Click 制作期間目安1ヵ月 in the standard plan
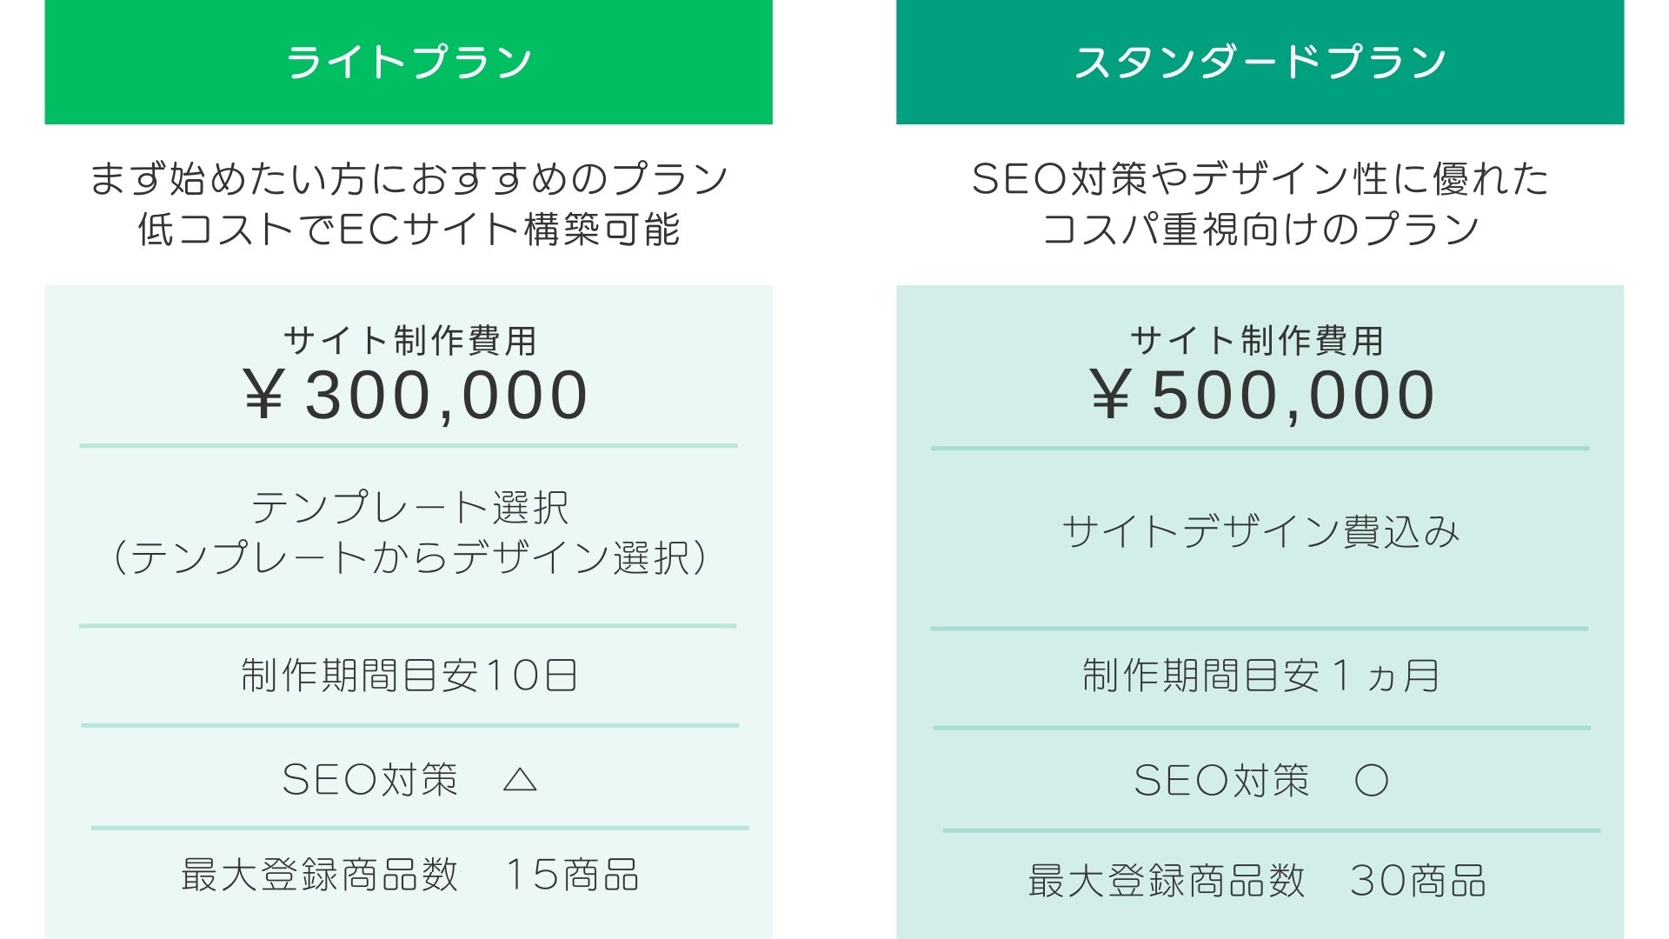This screenshot has width=1669, height=939. pyautogui.click(x=1260, y=676)
